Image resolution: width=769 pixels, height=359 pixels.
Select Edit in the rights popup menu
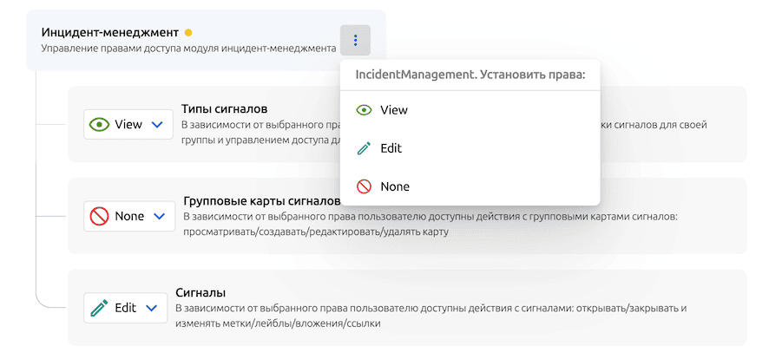pos(391,148)
